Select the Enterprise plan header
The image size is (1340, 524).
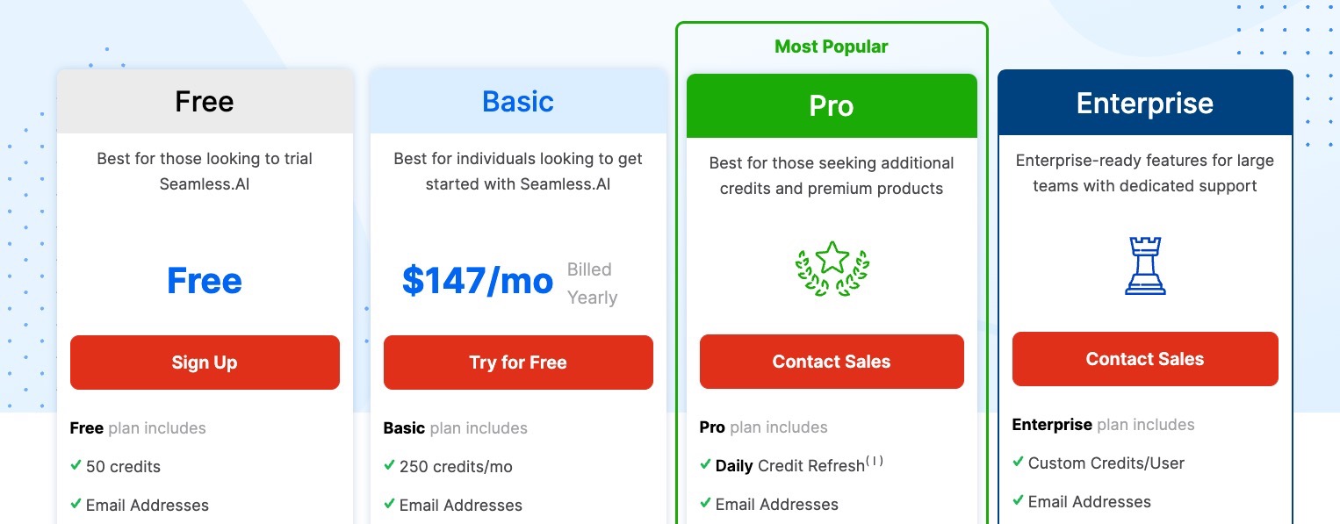(x=1145, y=104)
